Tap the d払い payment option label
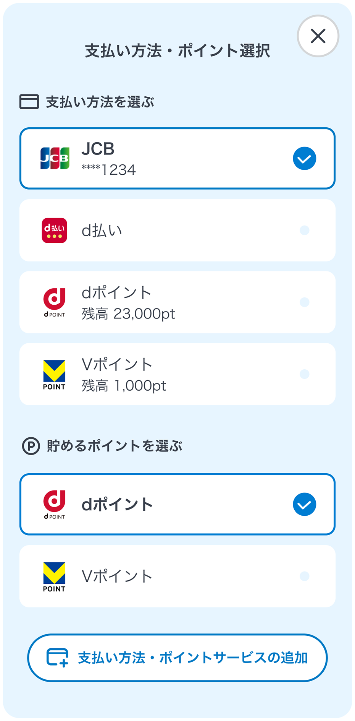 tap(102, 231)
